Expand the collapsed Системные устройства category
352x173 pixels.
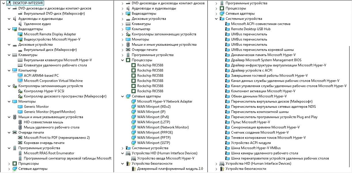122,148
